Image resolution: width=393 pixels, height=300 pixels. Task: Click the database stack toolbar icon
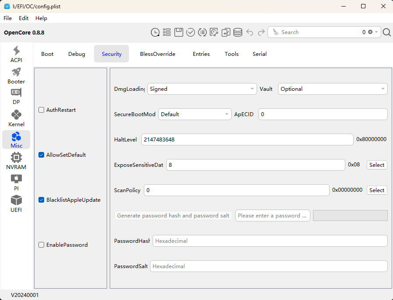pyautogui.click(x=238, y=32)
